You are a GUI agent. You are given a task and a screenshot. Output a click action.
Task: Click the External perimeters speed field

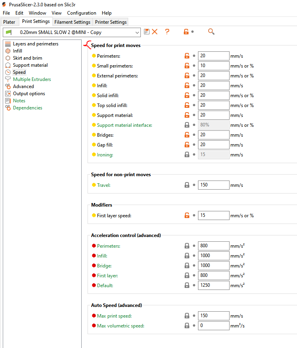click(x=213, y=76)
